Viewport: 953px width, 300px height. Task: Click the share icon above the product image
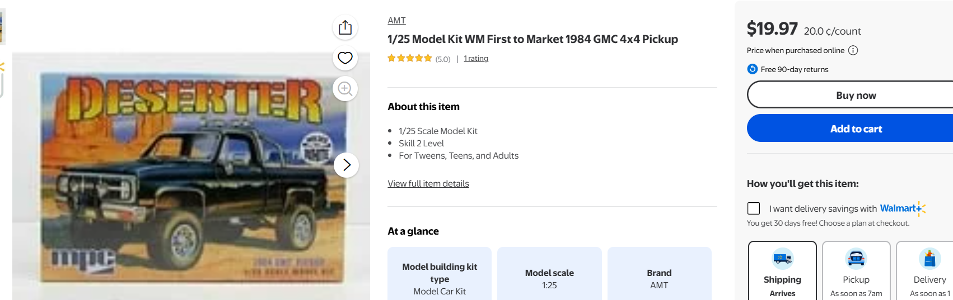click(345, 27)
